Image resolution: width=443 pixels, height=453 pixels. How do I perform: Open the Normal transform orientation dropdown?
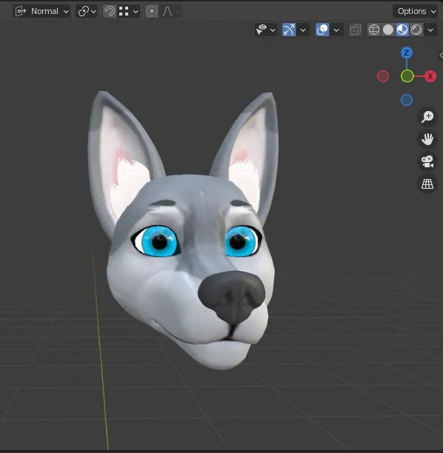tap(42, 12)
